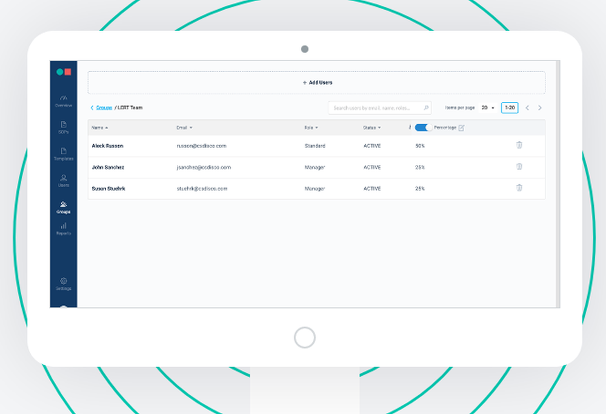
Task: Select the name Aleck Russon
Action: point(107,145)
